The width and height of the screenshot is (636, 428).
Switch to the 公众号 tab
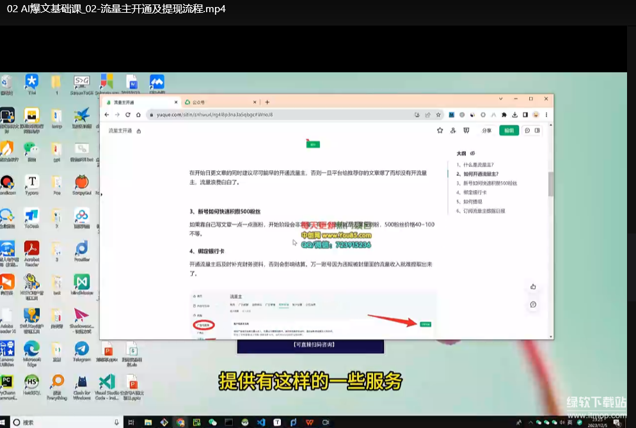[x=220, y=102]
